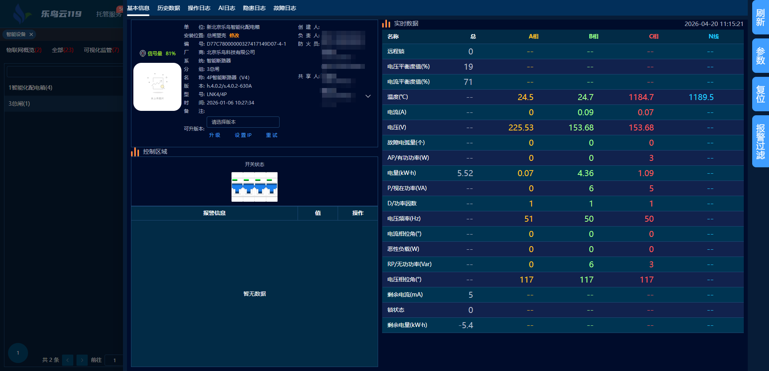Open the 故障日志 tab

[x=285, y=8]
